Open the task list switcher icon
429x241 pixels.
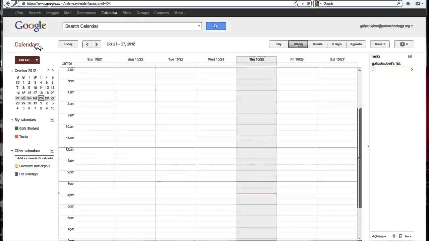point(408,236)
